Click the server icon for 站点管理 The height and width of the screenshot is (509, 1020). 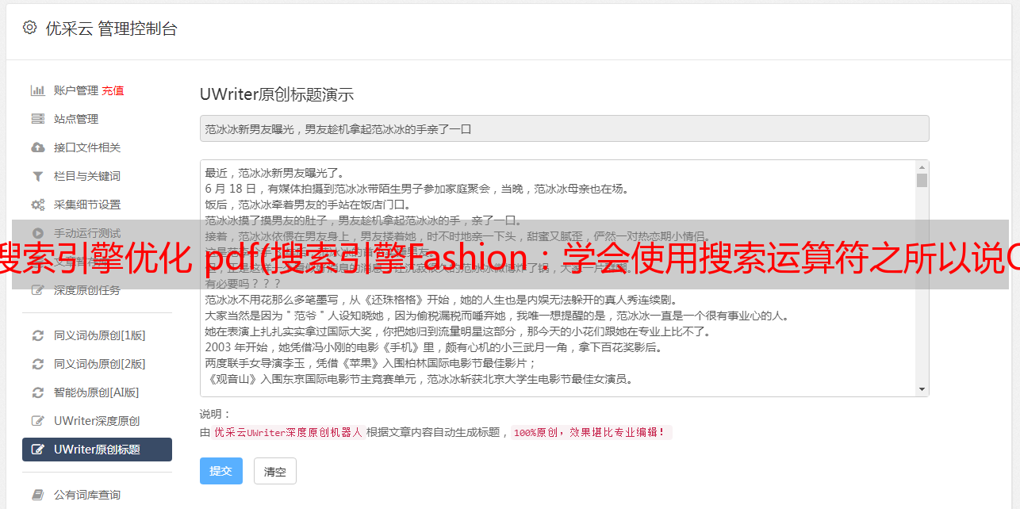tap(37, 119)
